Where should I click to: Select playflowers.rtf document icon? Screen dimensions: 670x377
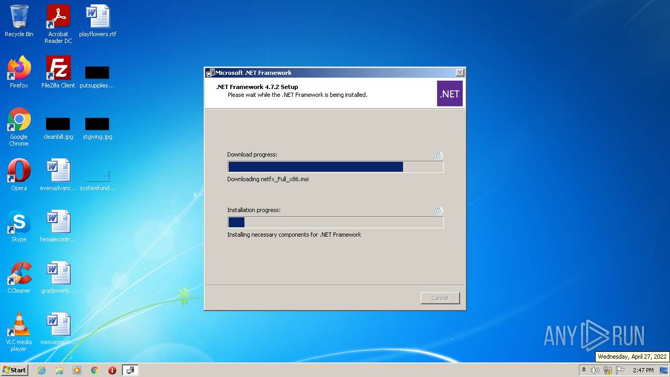pos(98,21)
